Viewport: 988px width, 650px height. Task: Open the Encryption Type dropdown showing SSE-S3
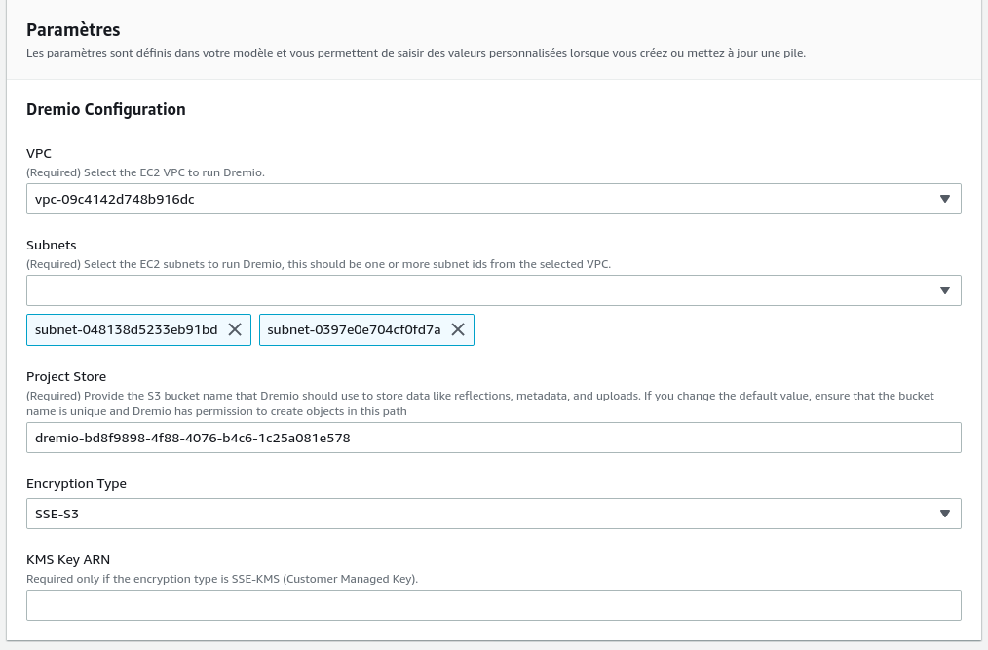point(493,513)
